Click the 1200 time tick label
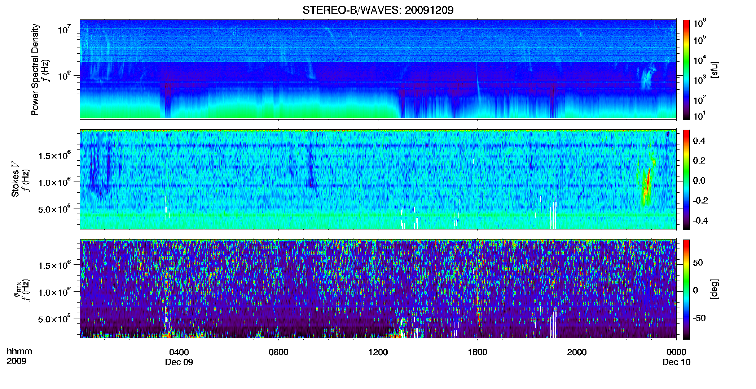Viewport: 756px width, 389px height. (x=378, y=352)
